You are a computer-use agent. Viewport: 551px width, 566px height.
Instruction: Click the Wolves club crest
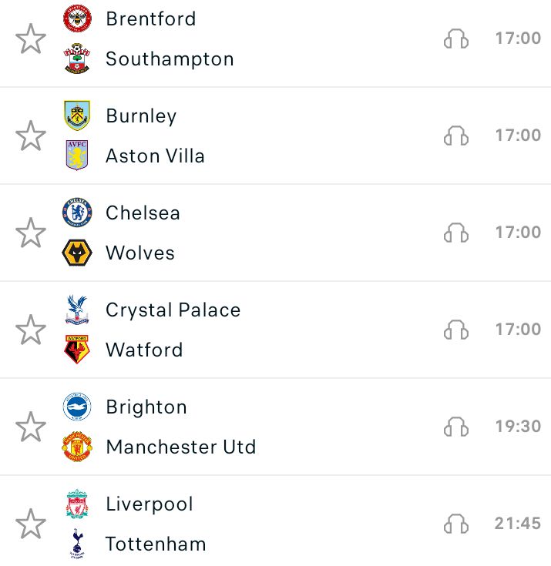tap(77, 253)
